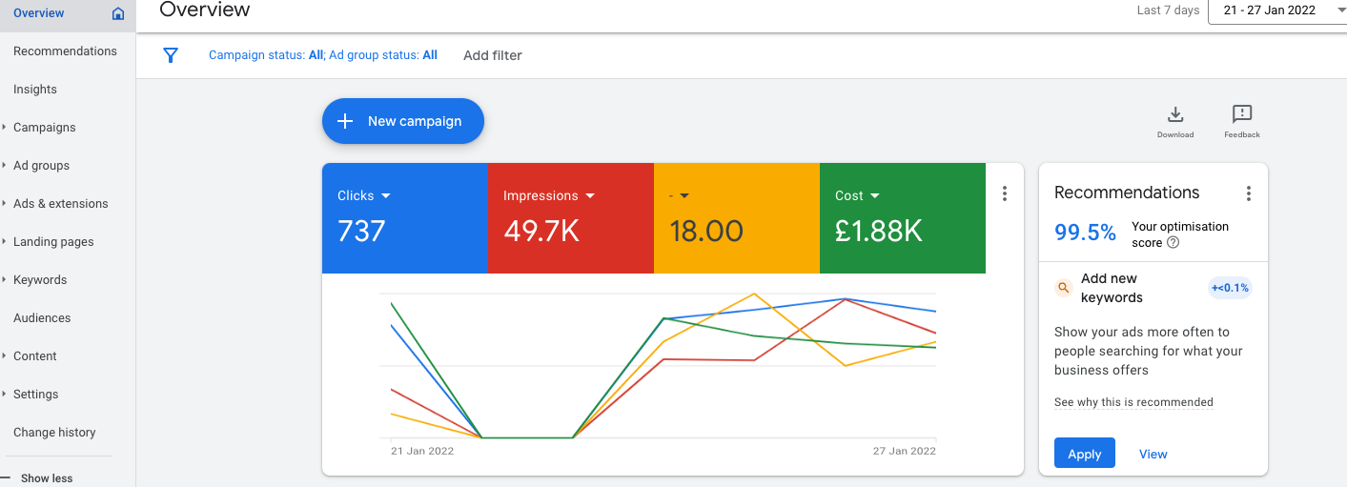The height and width of the screenshot is (487, 1347).
Task: Open Change history in the sidebar
Action: (54, 433)
